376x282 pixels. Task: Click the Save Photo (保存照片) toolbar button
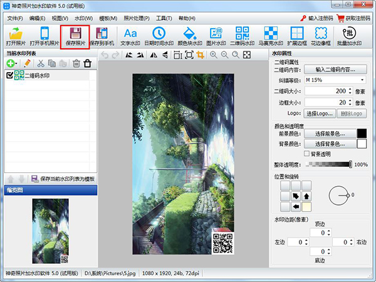tap(75, 36)
